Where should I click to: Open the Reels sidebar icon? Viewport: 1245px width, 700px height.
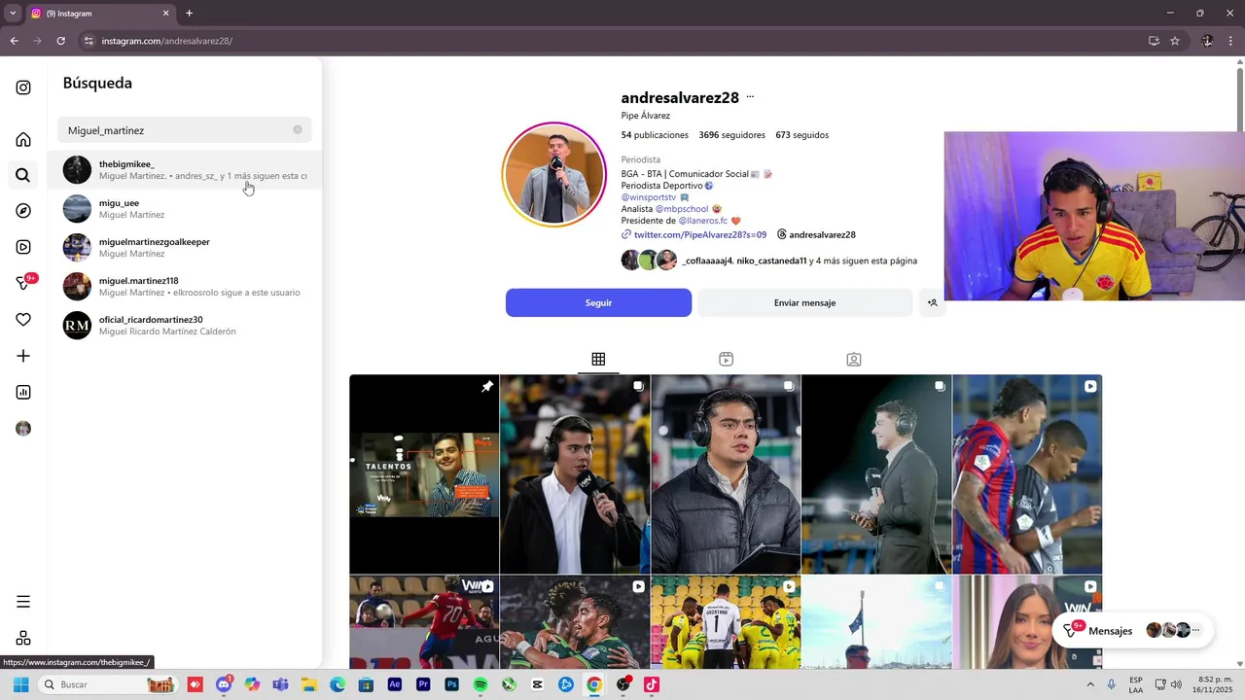point(23,247)
